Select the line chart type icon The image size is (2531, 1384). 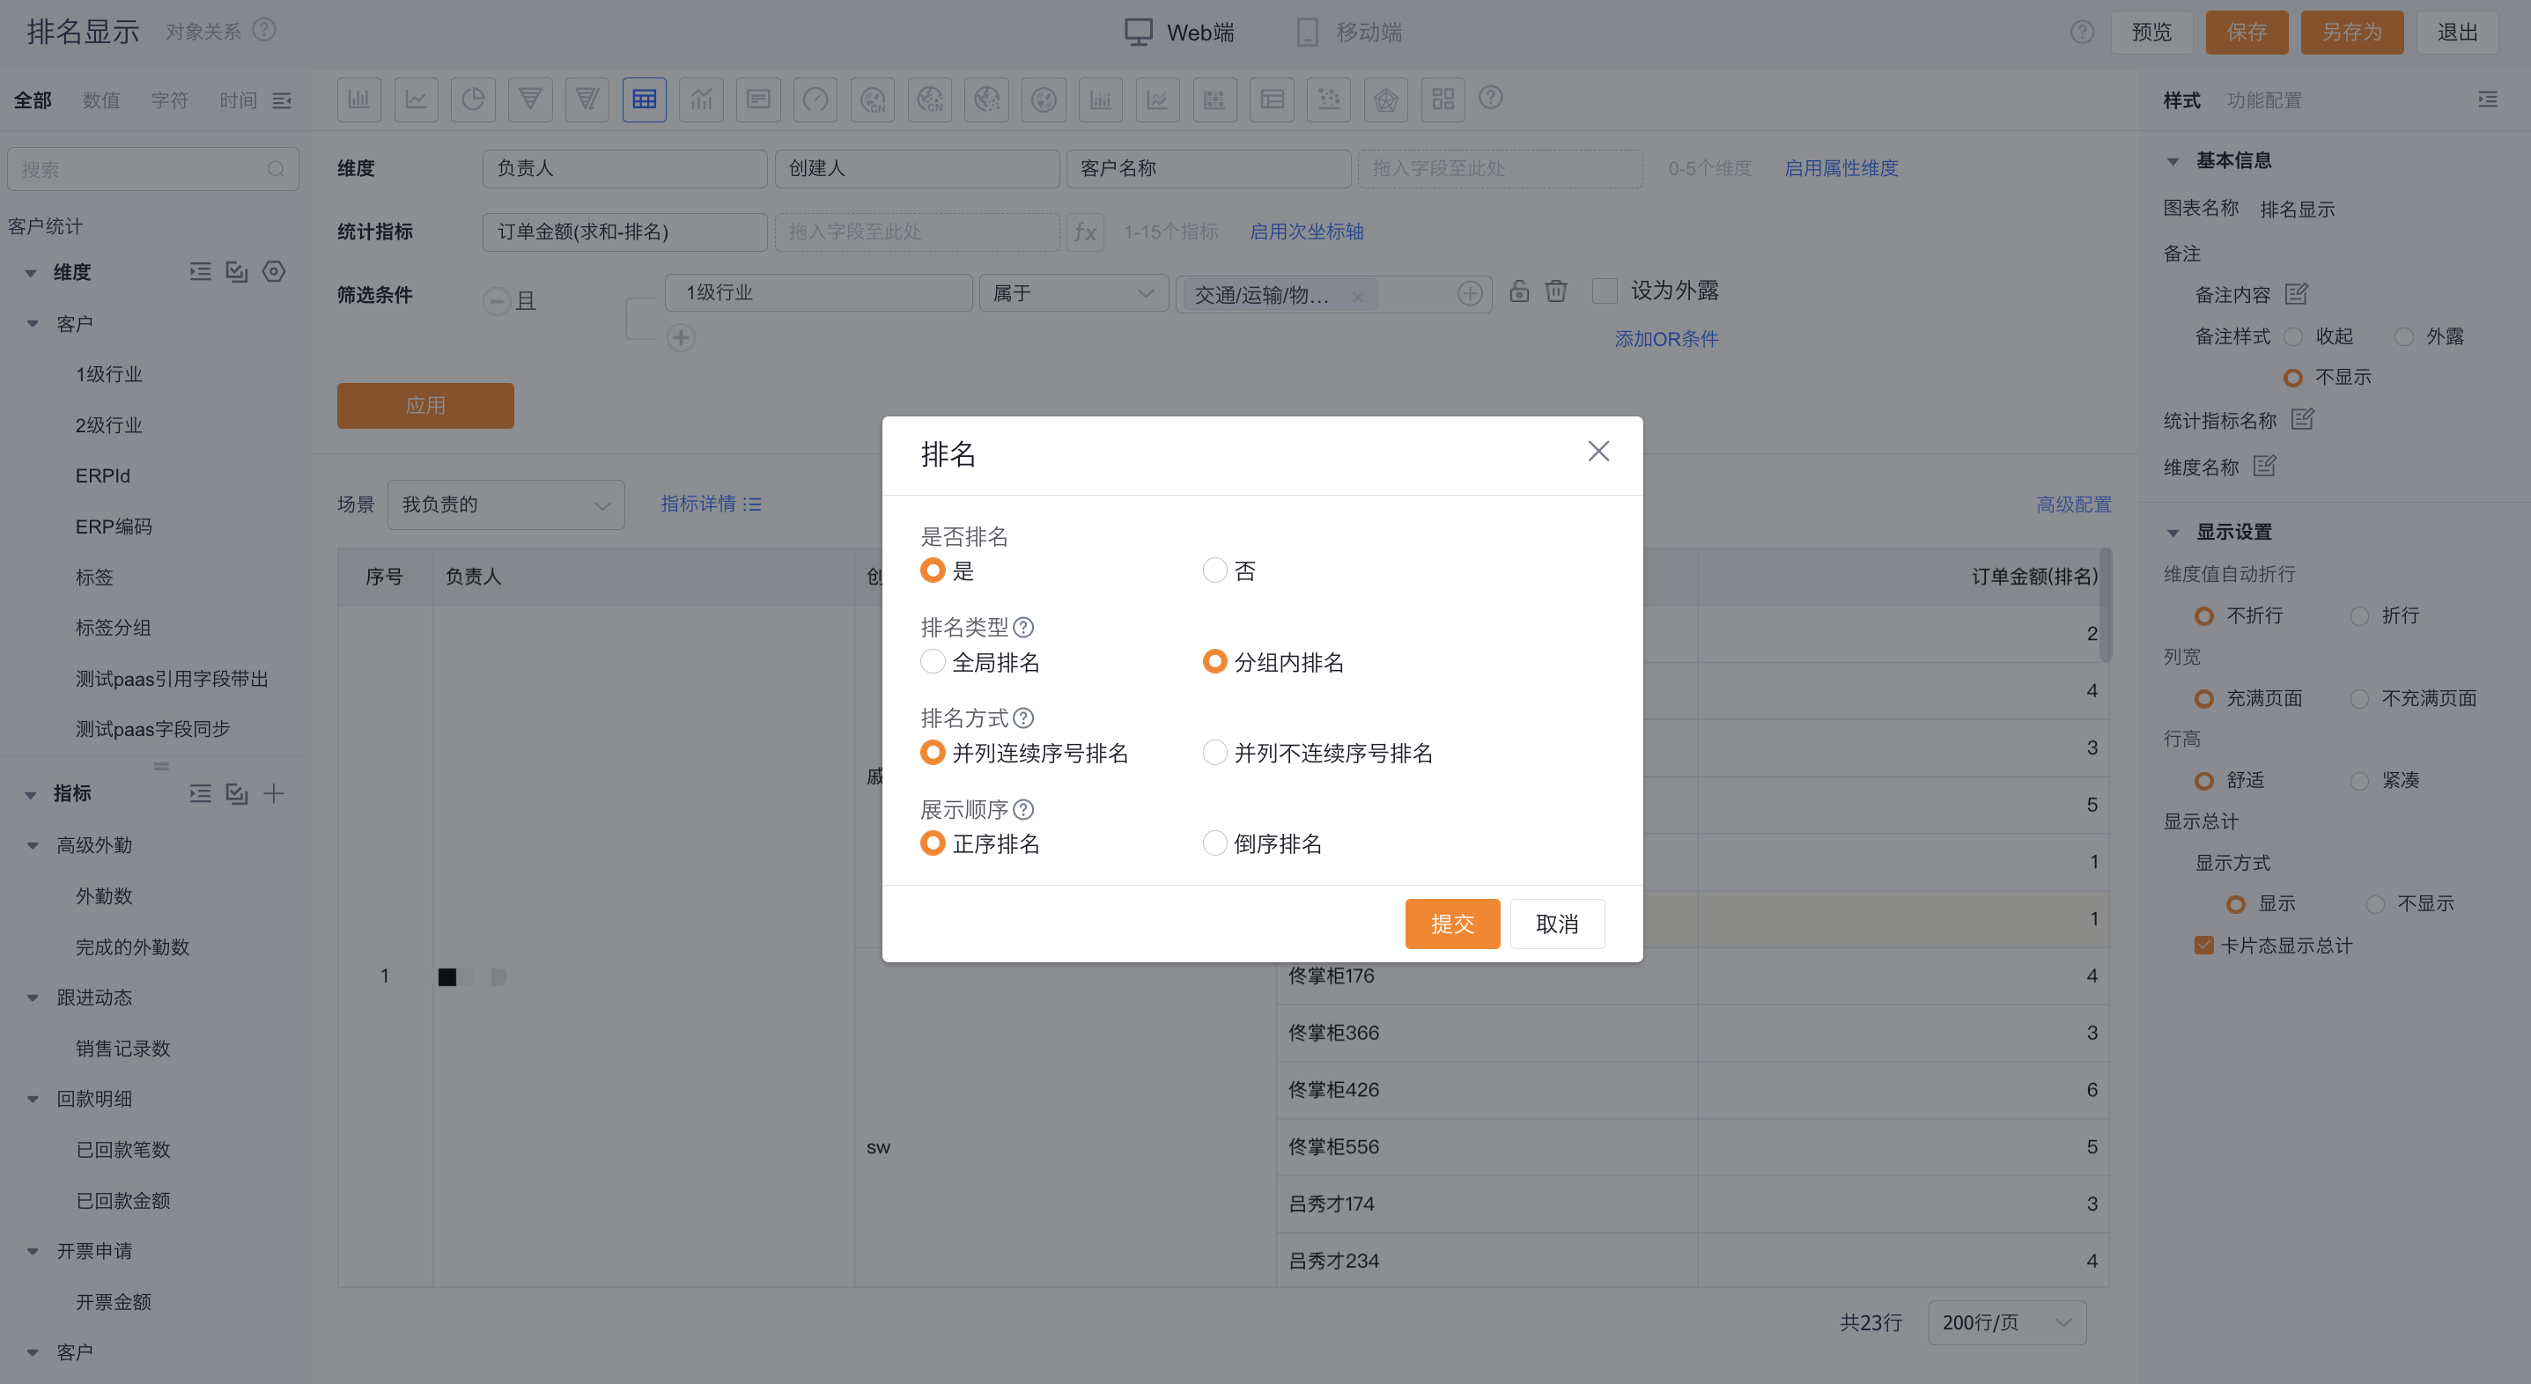click(x=416, y=99)
